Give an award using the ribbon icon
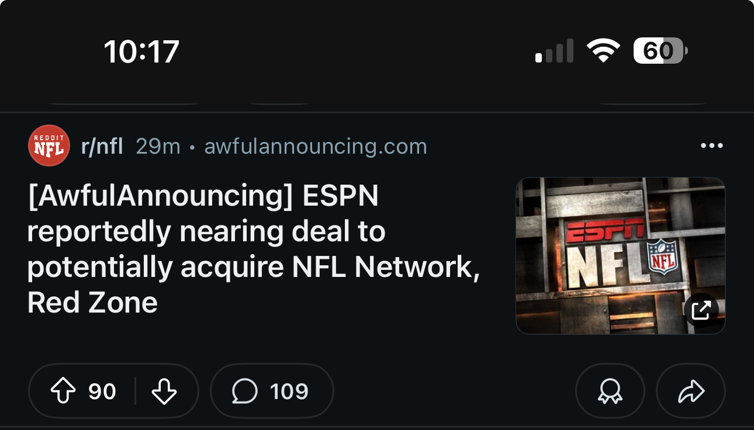Image resolution: width=754 pixels, height=430 pixels. pyautogui.click(x=610, y=391)
